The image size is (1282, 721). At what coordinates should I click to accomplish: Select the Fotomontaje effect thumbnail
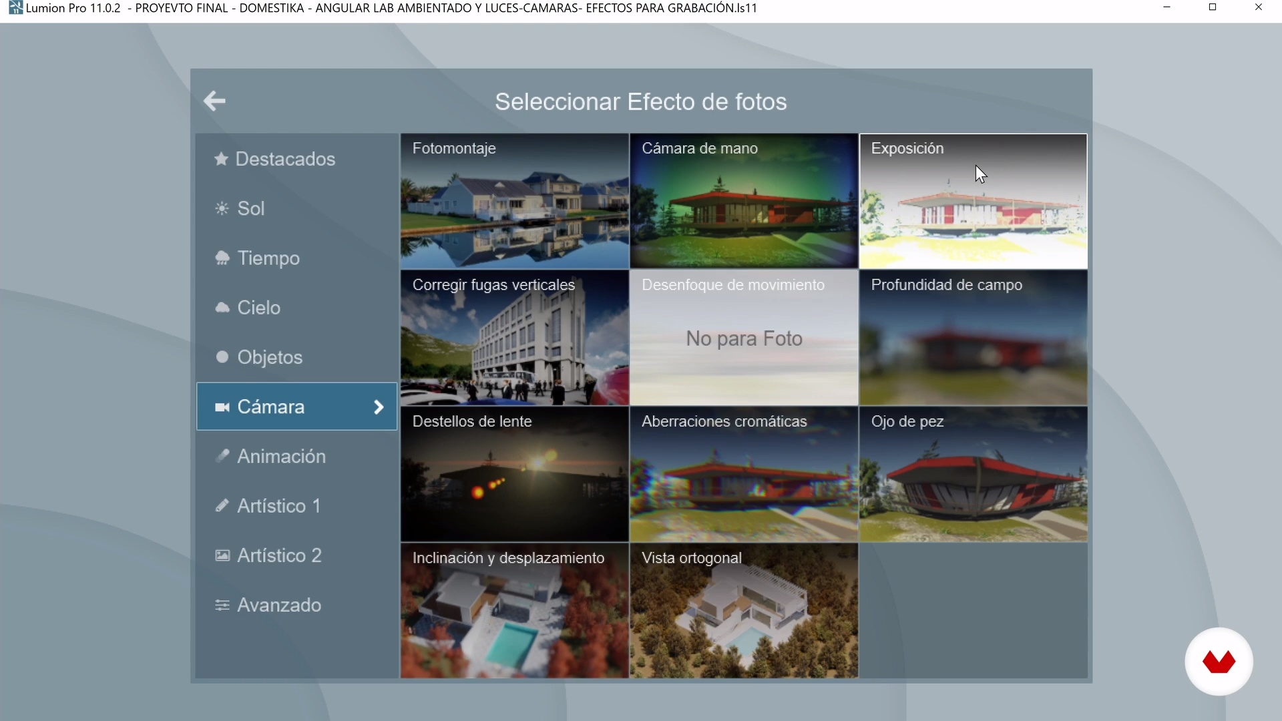click(x=515, y=202)
